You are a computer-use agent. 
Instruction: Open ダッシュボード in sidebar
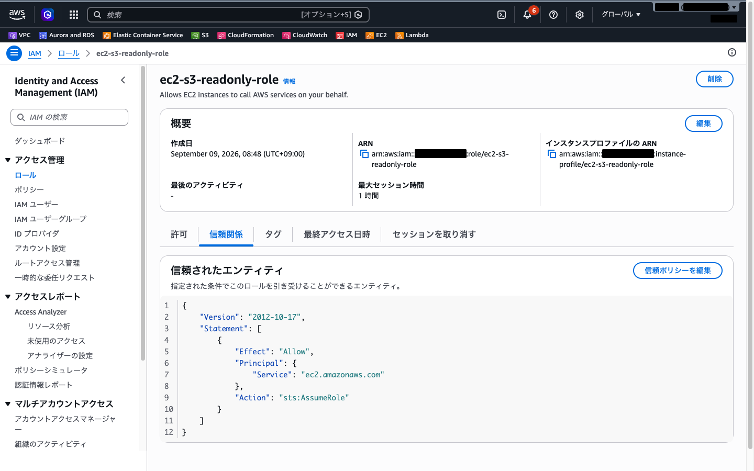click(x=40, y=141)
